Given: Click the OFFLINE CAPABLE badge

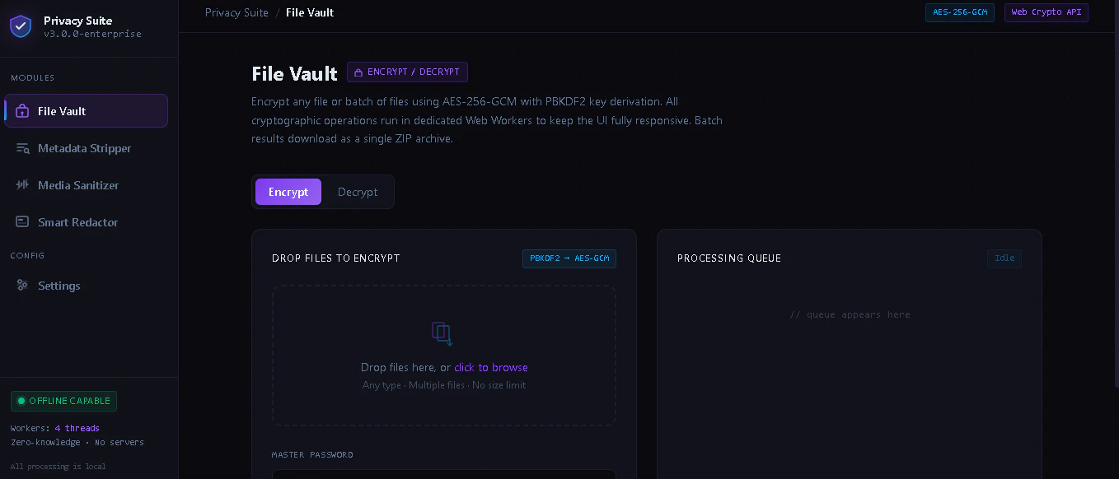Looking at the screenshot, I should coord(63,402).
